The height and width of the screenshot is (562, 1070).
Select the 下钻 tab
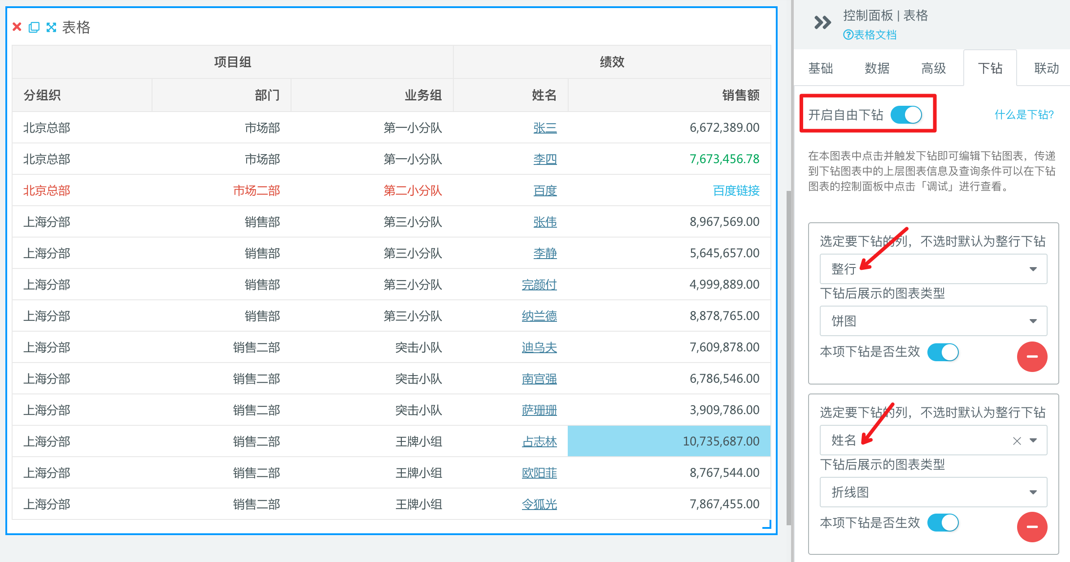tap(990, 68)
